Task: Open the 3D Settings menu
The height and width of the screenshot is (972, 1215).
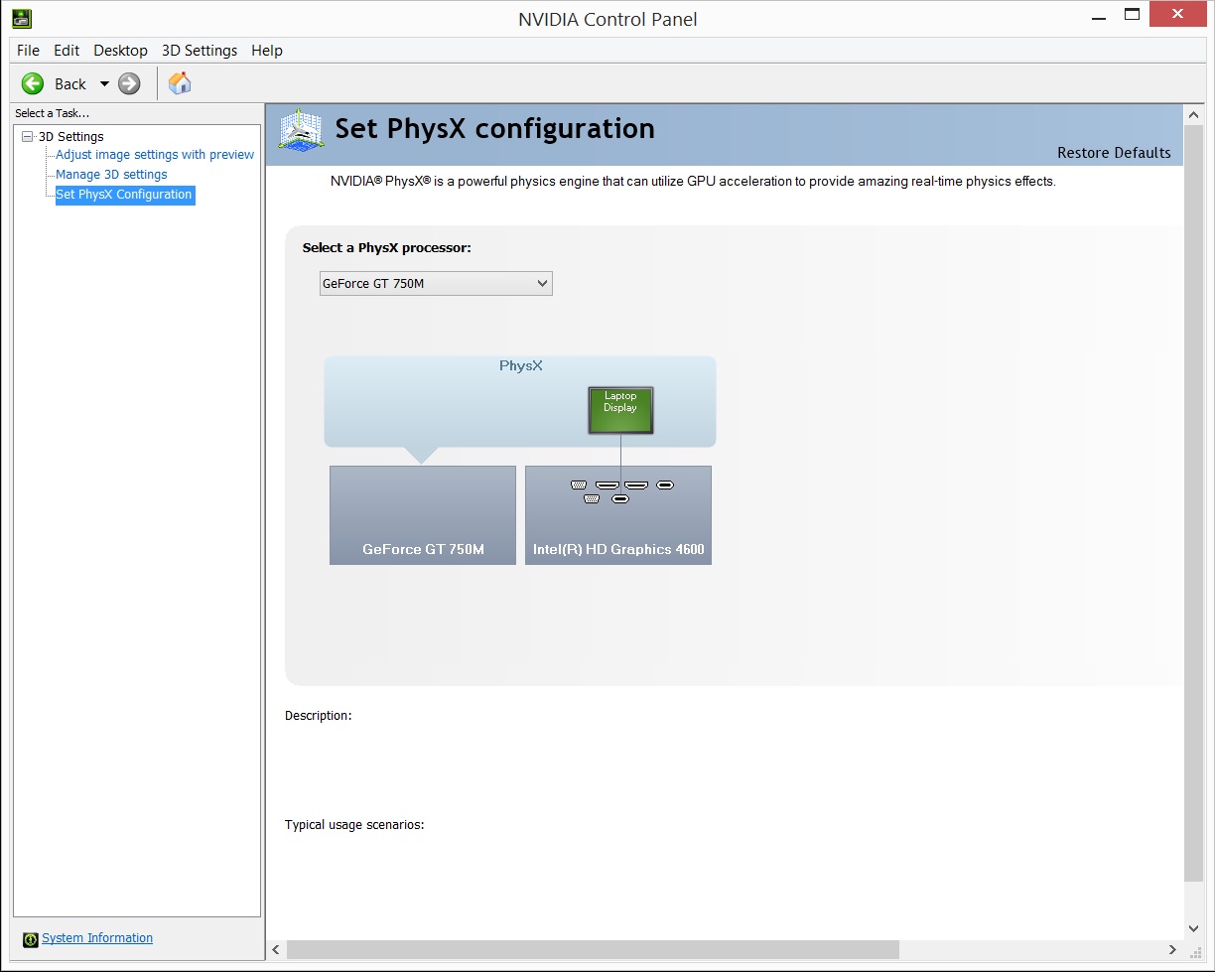Action: point(200,51)
